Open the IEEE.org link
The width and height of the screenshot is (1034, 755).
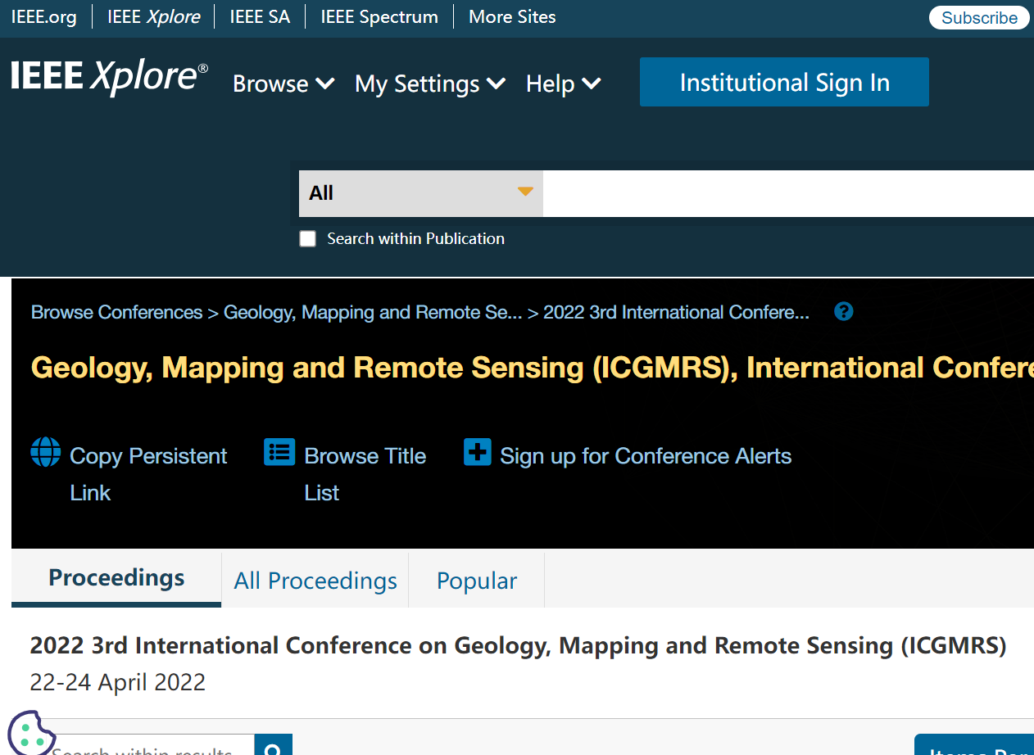pos(43,16)
